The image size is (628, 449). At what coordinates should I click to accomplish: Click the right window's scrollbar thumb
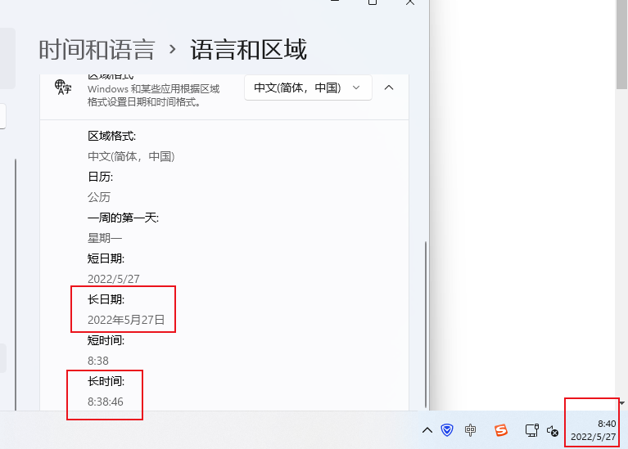621,44
